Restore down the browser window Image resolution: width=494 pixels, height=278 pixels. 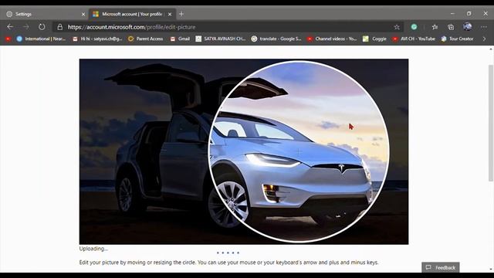click(469, 14)
